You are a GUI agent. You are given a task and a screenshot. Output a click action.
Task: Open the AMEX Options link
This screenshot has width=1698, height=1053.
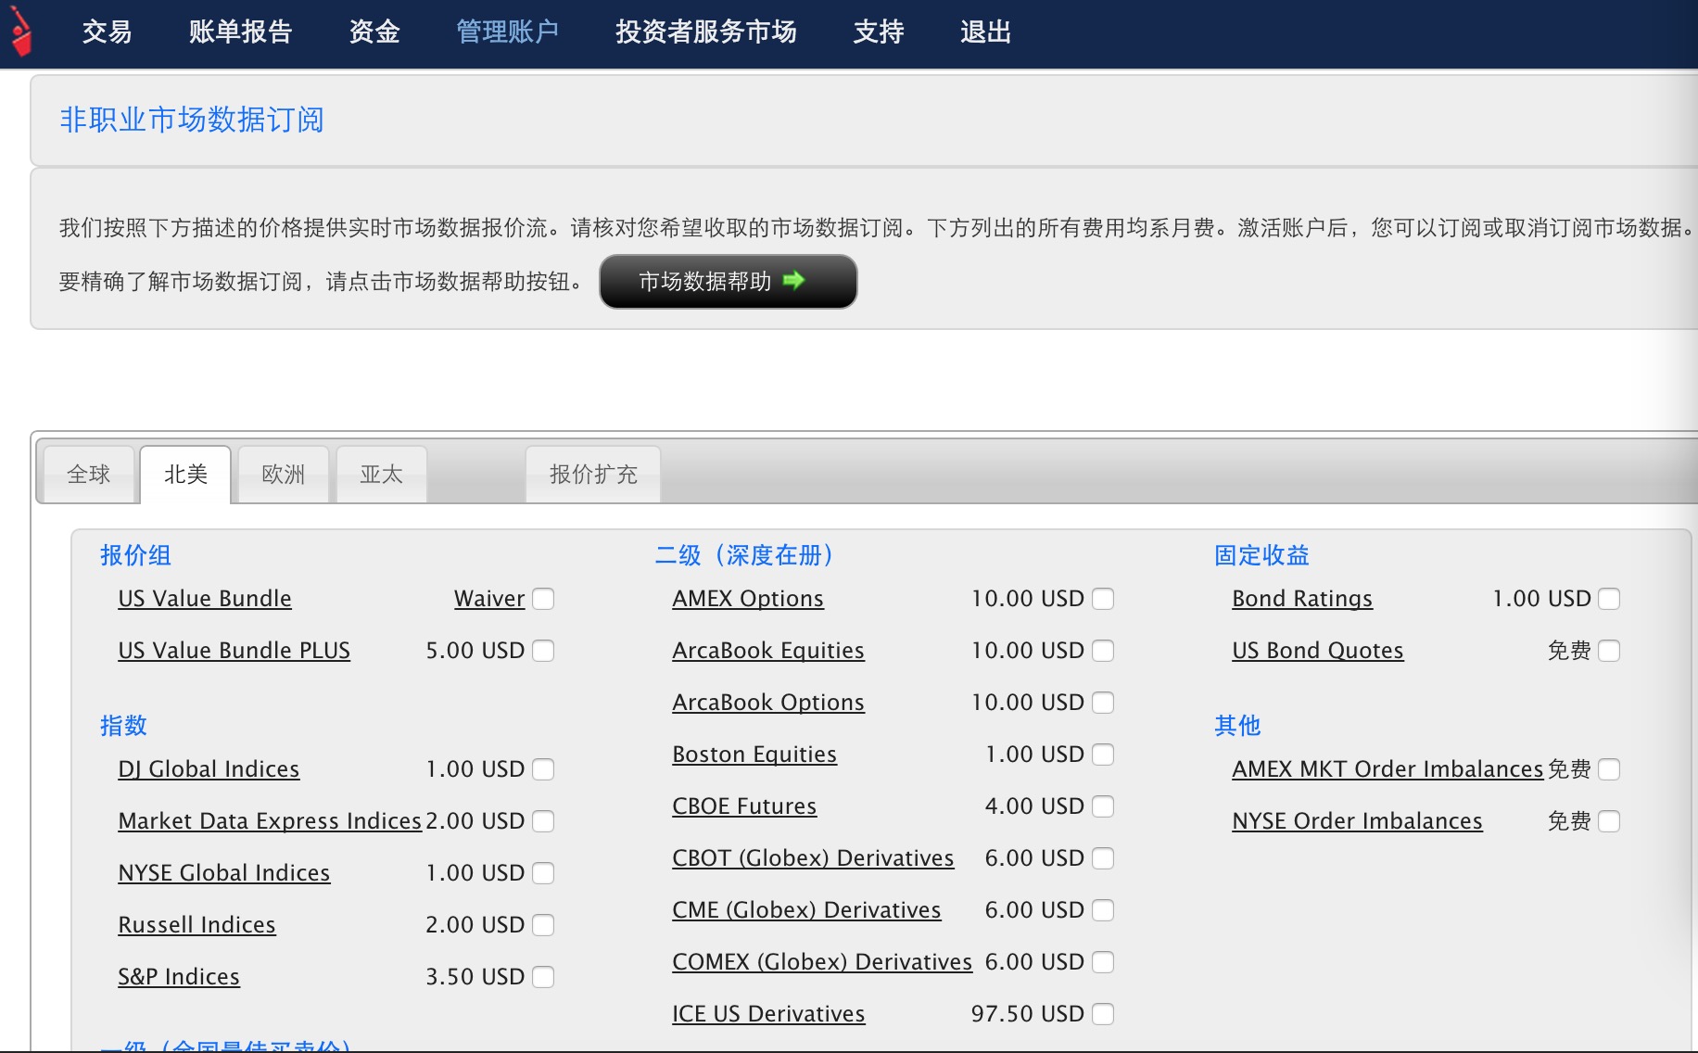[748, 599]
